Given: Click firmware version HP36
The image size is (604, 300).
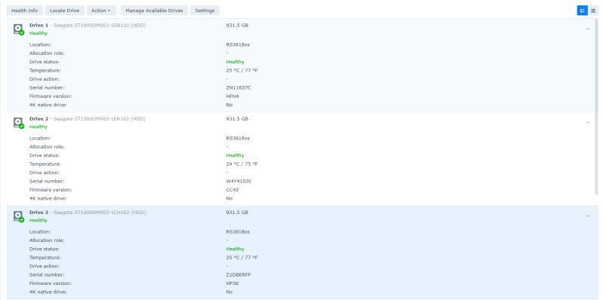Looking at the screenshot, I should pyautogui.click(x=233, y=283).
